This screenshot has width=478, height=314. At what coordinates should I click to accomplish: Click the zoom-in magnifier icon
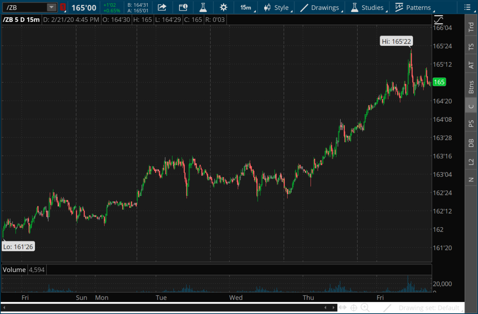coord(365,308)
